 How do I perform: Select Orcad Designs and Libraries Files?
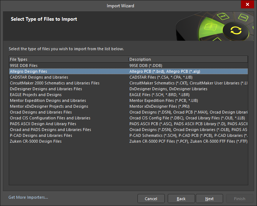[x=128, y=112]
